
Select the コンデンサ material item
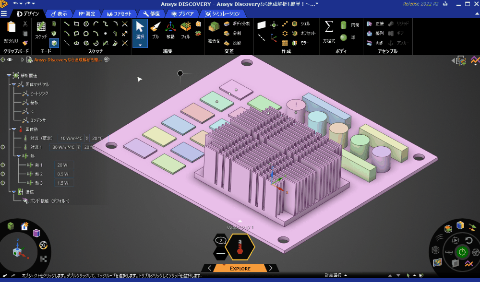(x=34, y=120)
